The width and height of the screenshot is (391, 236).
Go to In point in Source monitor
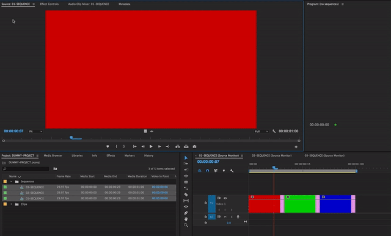[x=134, y=146]
